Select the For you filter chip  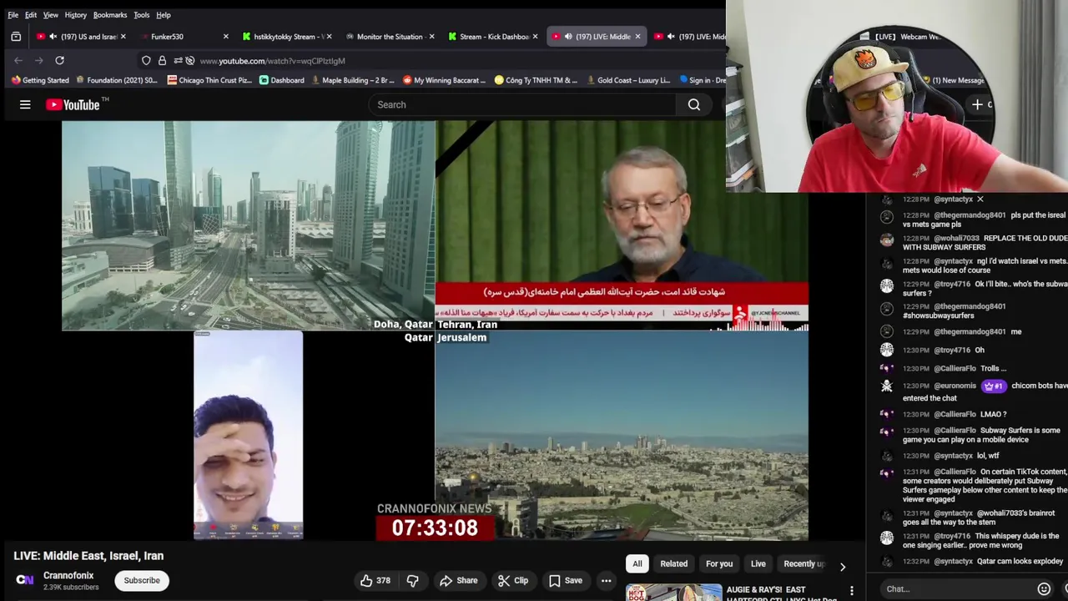[x=719, y=563]
